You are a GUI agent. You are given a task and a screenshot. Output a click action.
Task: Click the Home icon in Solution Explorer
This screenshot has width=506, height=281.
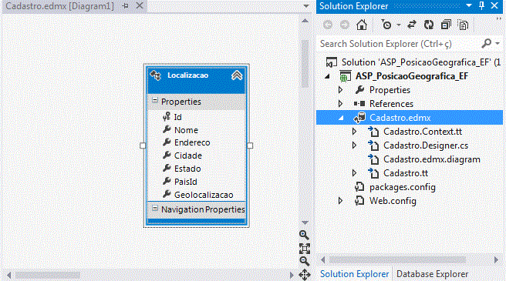(362, 25)
